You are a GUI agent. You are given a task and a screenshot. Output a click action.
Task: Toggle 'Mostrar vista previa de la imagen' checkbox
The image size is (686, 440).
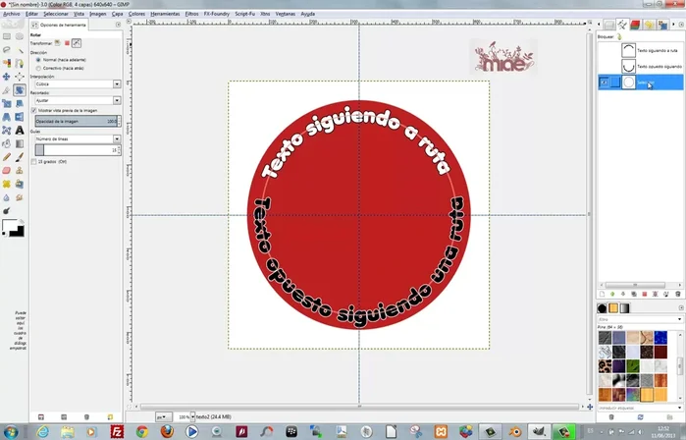point(35,110)
